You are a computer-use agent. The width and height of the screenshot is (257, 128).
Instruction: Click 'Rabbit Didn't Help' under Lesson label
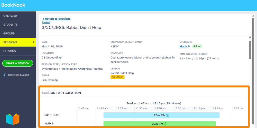(122, 73)
